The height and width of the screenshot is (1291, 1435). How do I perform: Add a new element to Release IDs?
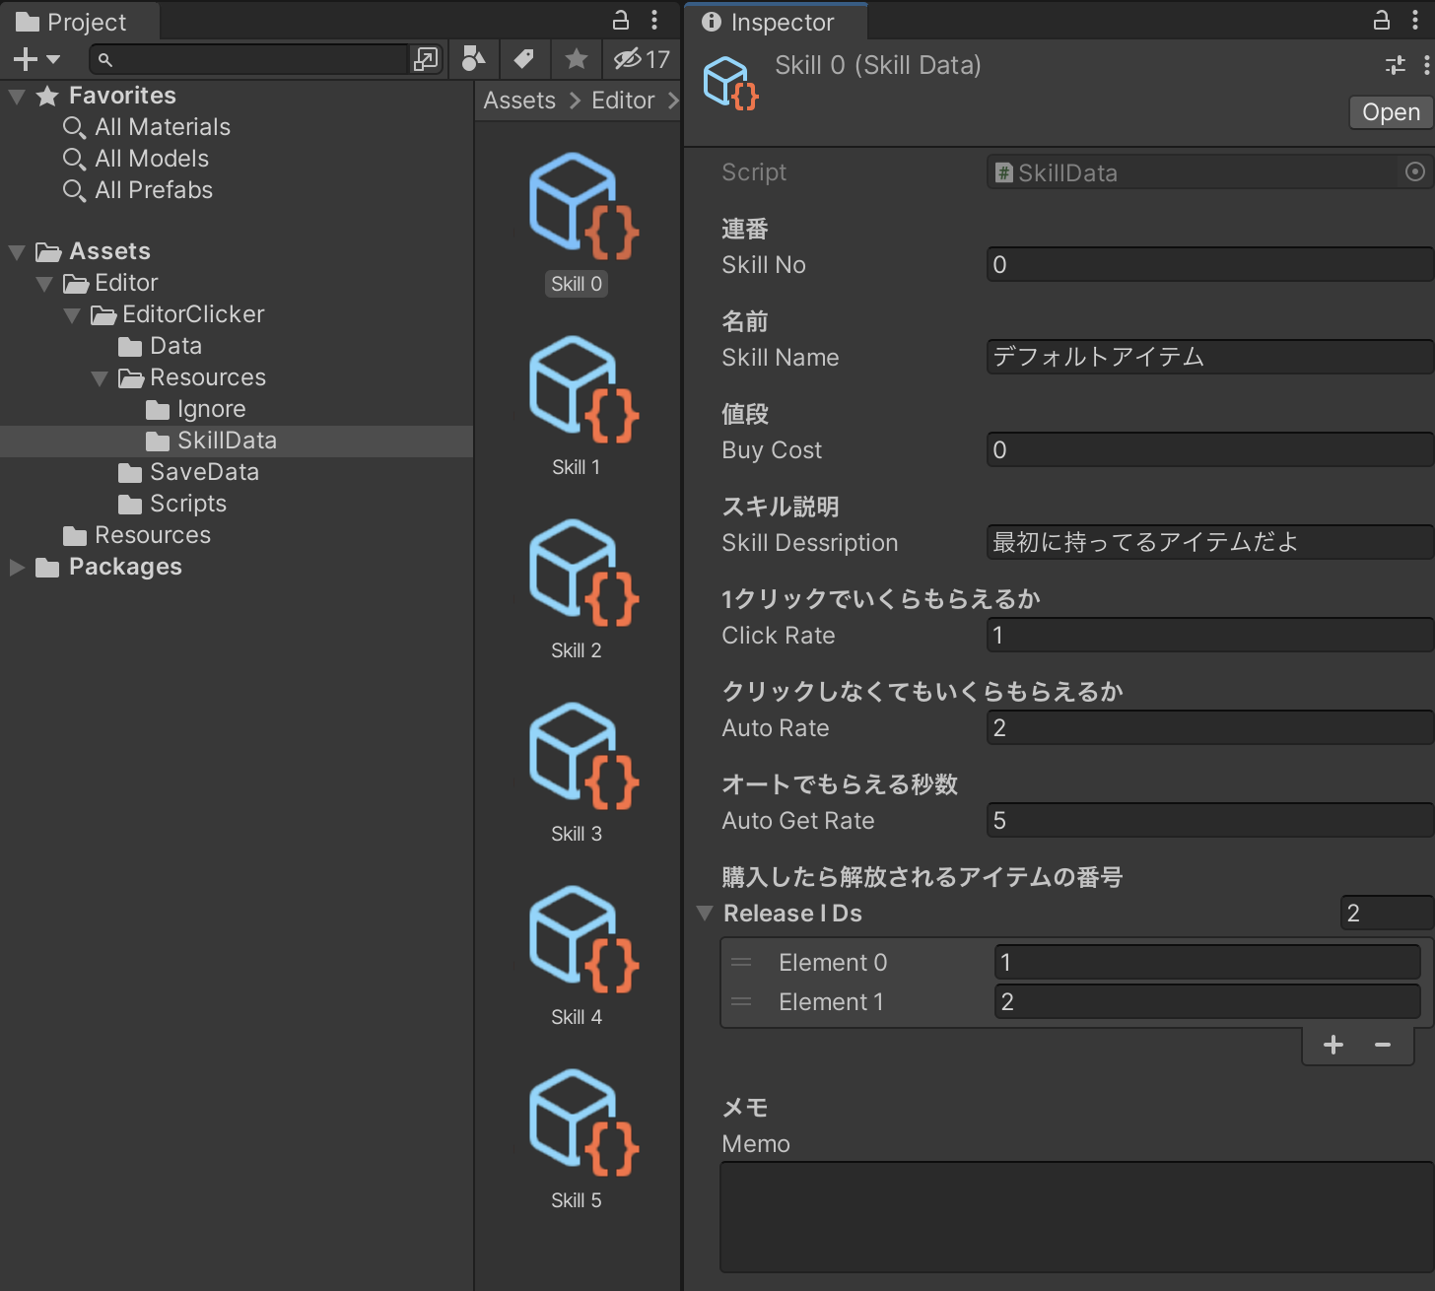[x=1332, y=1045]
